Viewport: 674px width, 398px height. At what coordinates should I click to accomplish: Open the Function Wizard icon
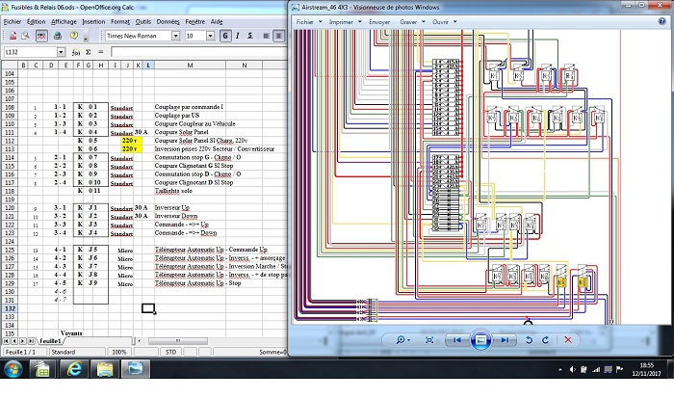[x=76, y=52]
